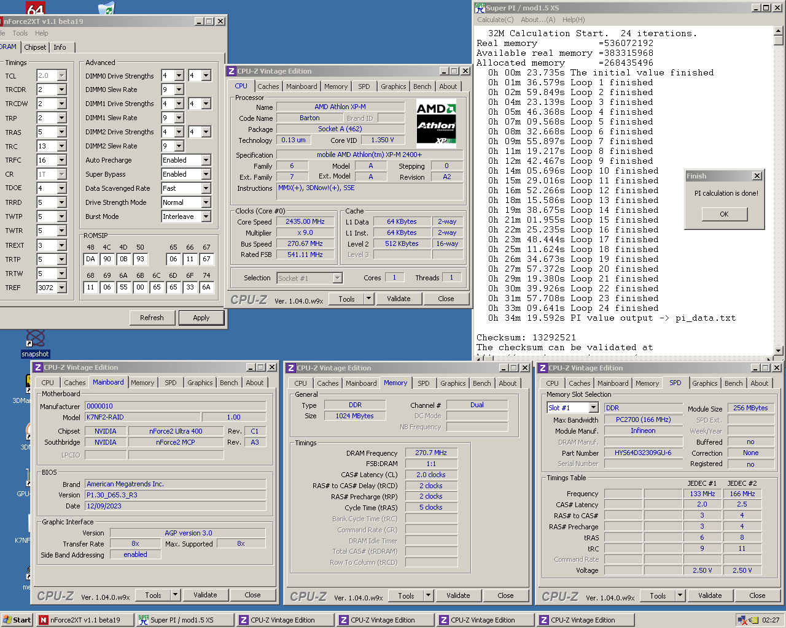786x628 pixels.
Task: Open the Calculate menu in Super PI
Action: tap(495, 20)
